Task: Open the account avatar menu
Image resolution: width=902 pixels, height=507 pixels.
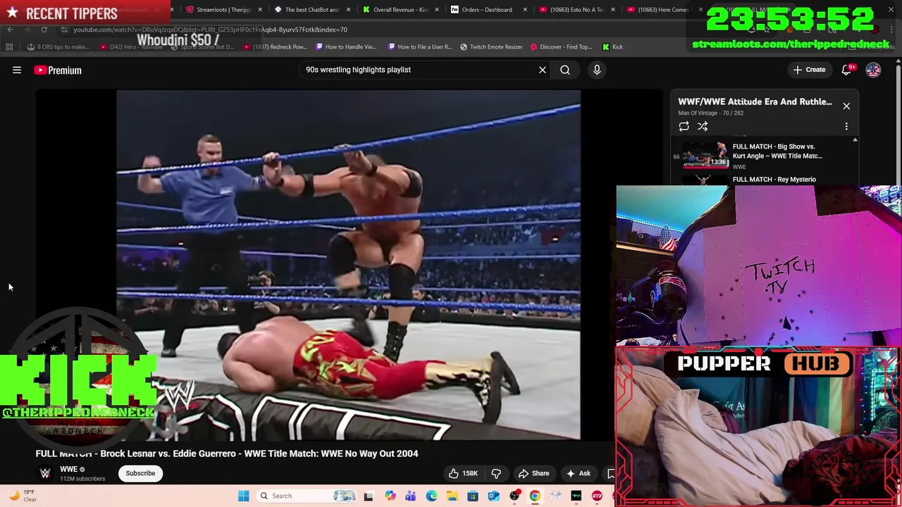Action: click(x=873, y=70)
